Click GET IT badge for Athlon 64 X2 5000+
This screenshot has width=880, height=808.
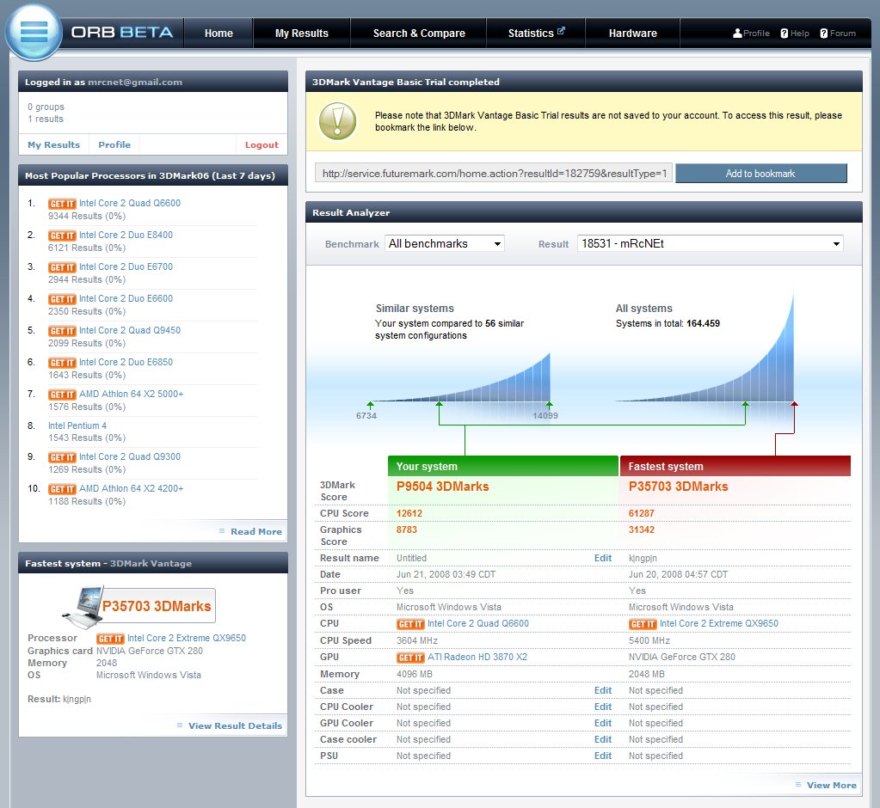(x=62, y=395)
